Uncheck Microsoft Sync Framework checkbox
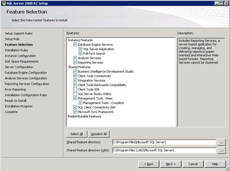The height and width of the screenshot is (171, 230). tap(75, 112)
